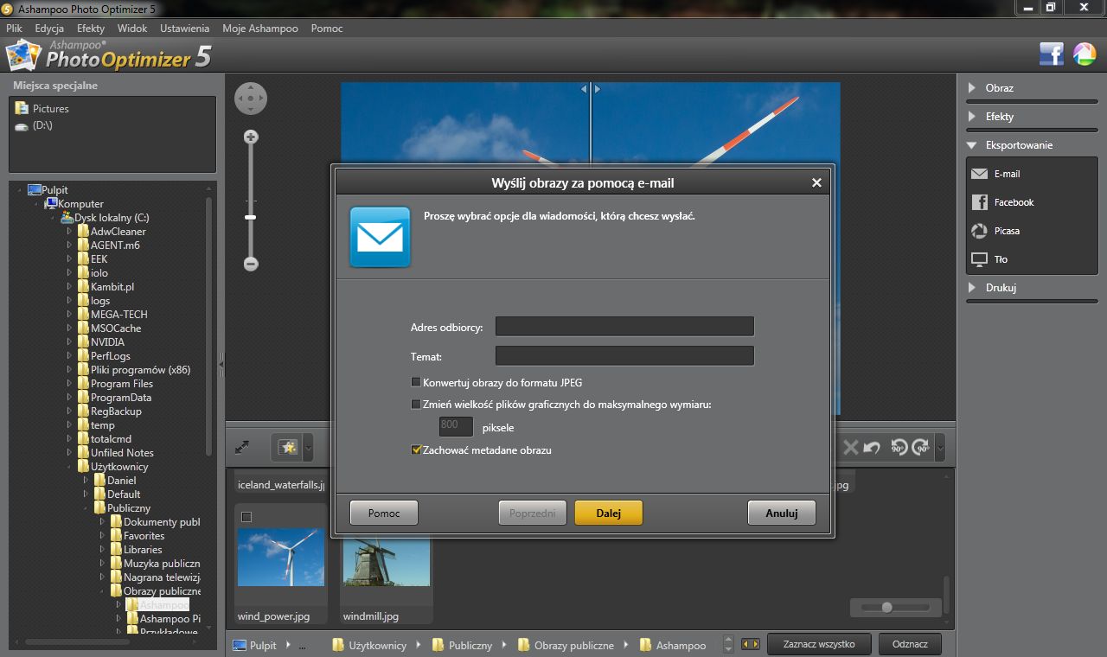Open the dropdown arrow next to the optimize button
The height and width of the screenshot is (657, 1107).
click(308, 447)
